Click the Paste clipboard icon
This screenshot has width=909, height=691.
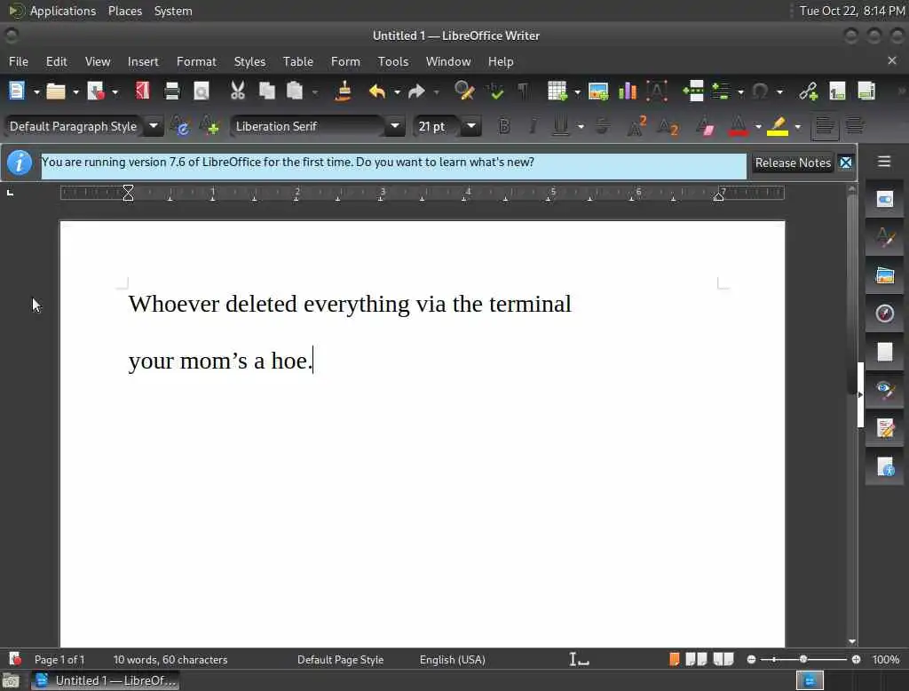point(295,91)
